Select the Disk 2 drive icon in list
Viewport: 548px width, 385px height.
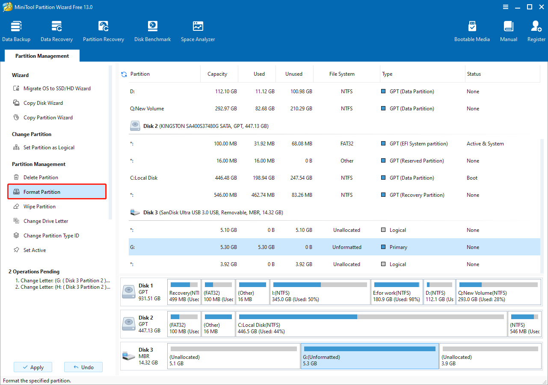tap(135, 126)
